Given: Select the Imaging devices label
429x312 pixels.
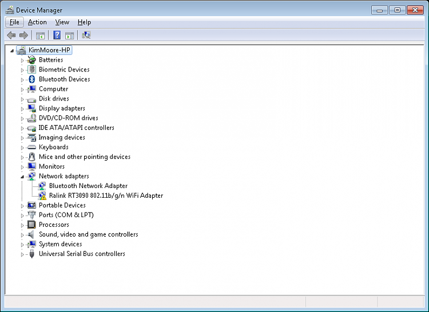Looking at the screenshot, I should tap(62, 137).
